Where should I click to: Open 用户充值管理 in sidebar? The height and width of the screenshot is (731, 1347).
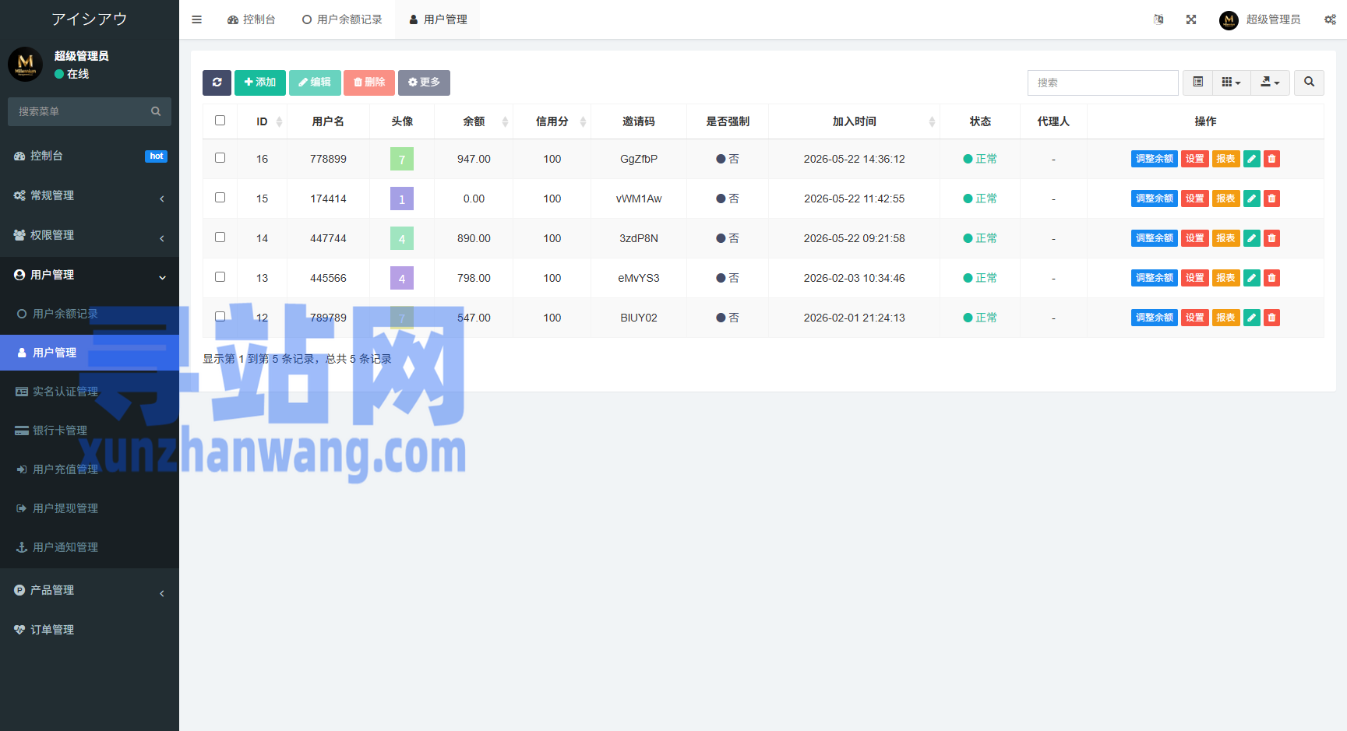point(90,469)
